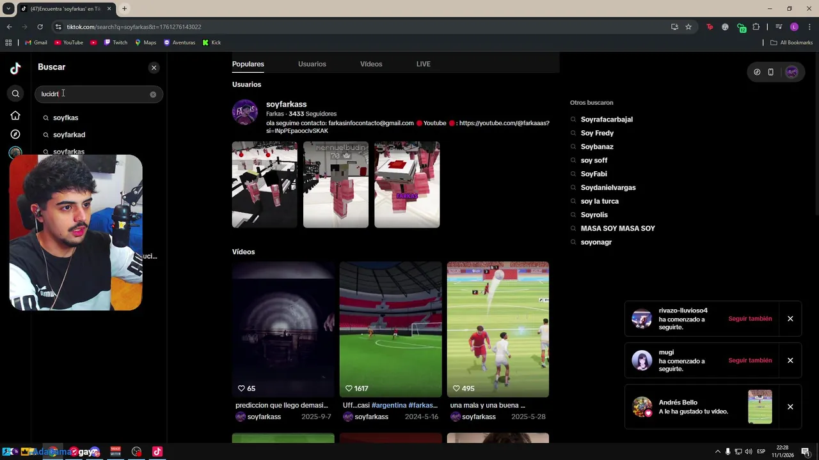Click the TikTok logo in the sidebar

15,68
